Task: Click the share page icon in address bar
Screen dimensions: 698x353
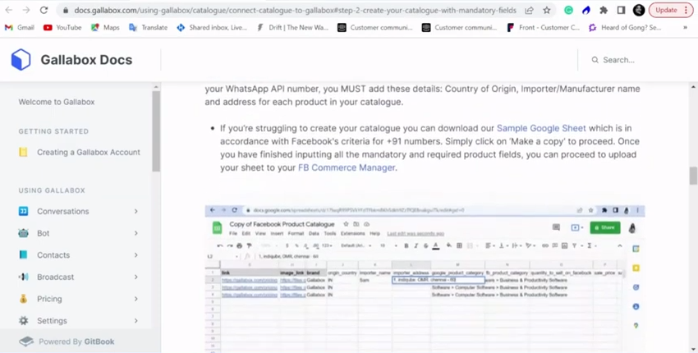Action: (x=530, y=10)
